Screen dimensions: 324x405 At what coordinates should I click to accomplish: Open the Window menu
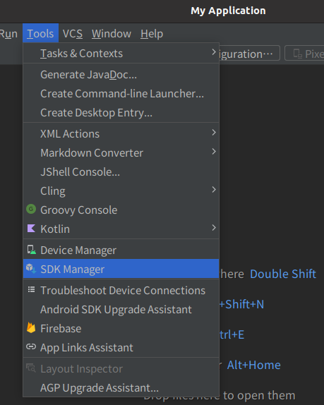112,34
